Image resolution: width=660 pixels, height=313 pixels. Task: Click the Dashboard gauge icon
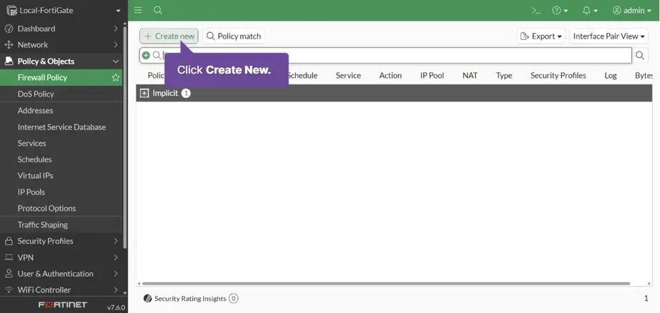pos(9,29)
